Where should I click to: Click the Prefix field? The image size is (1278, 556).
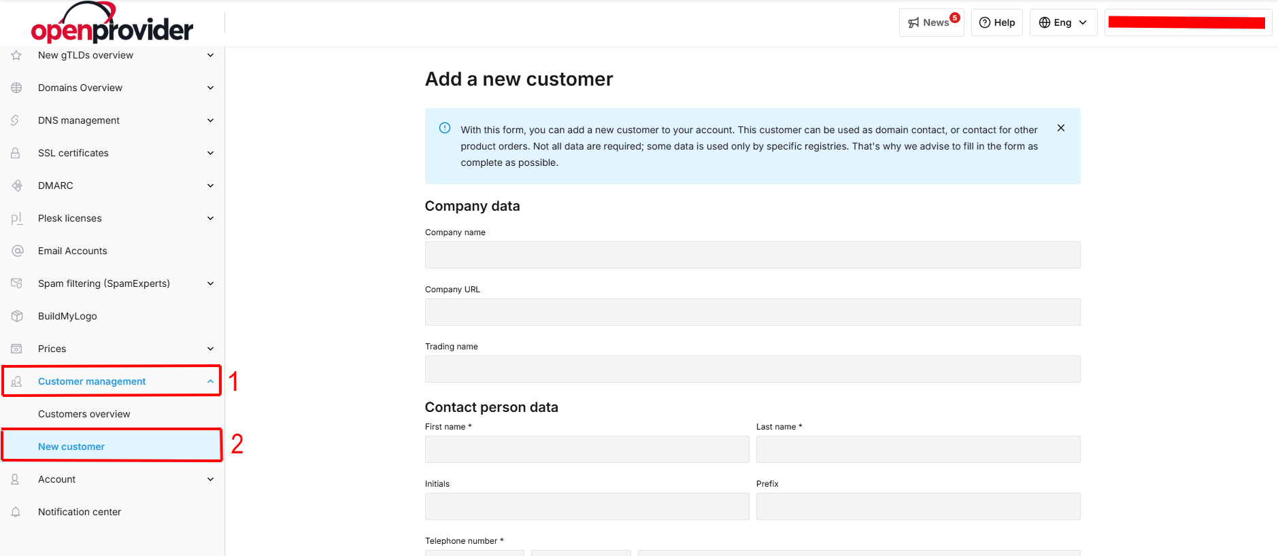click(918, 506)
